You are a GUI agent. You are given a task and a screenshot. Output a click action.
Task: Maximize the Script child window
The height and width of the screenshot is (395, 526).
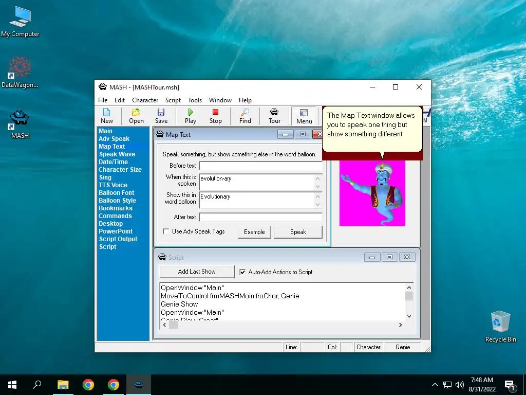pyautogui.click(x=389, y=257)
